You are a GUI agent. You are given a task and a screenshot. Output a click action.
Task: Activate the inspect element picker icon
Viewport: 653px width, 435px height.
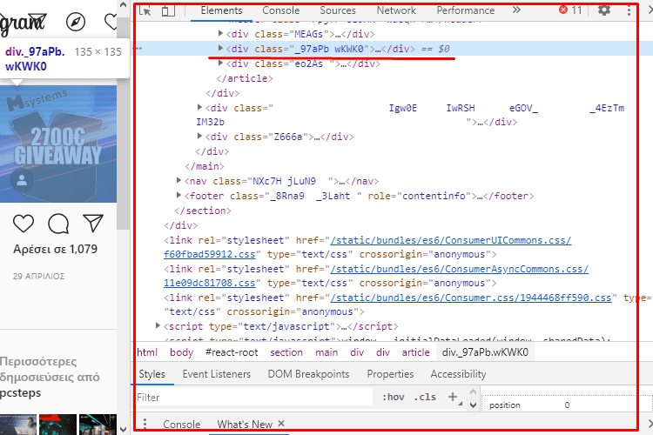tap(145, 10)
